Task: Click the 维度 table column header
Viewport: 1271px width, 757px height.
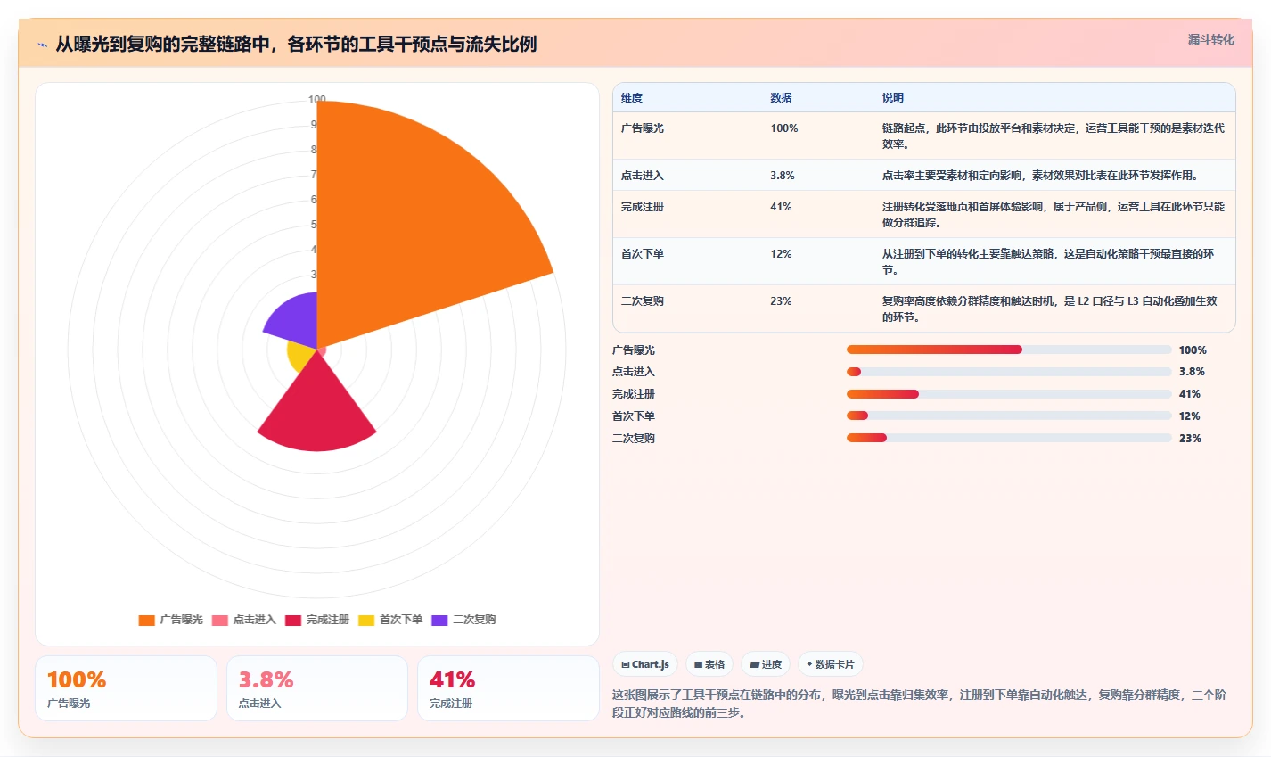Action: click(x=632, y=98)
